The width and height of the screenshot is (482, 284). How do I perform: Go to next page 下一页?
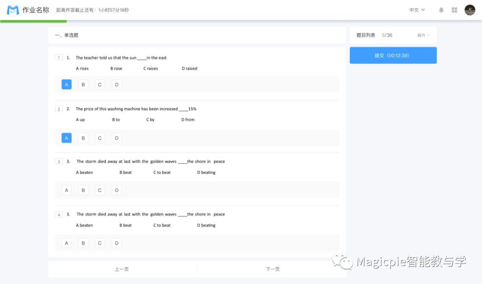click(x=273, y=269)
